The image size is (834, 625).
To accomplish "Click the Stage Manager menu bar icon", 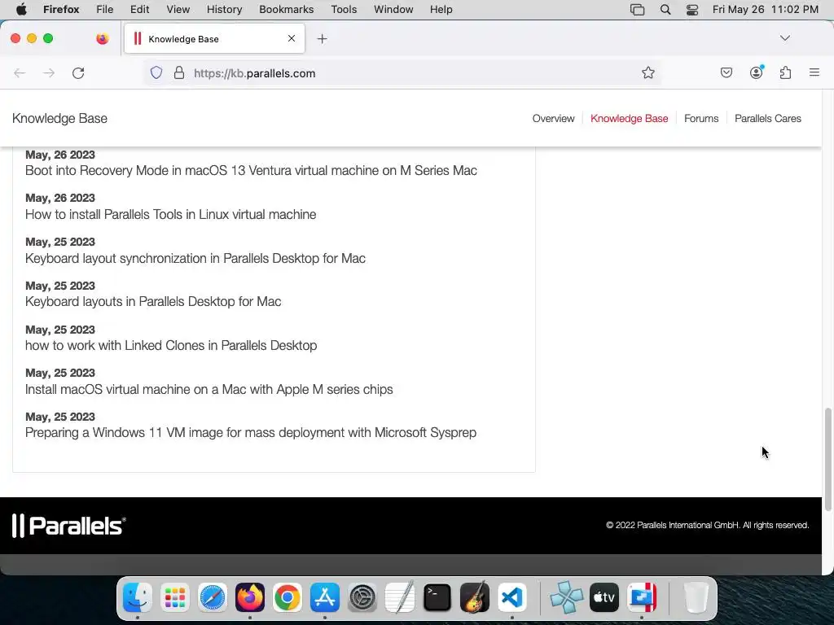I will tap(637, 10).
